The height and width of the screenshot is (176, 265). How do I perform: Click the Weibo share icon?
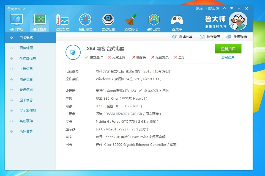pyautogui.click(x=174, y=37)
